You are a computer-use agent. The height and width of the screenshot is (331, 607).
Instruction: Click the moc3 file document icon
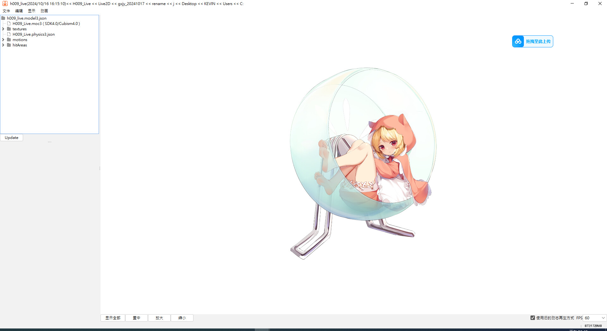click(x=9, y=24)
